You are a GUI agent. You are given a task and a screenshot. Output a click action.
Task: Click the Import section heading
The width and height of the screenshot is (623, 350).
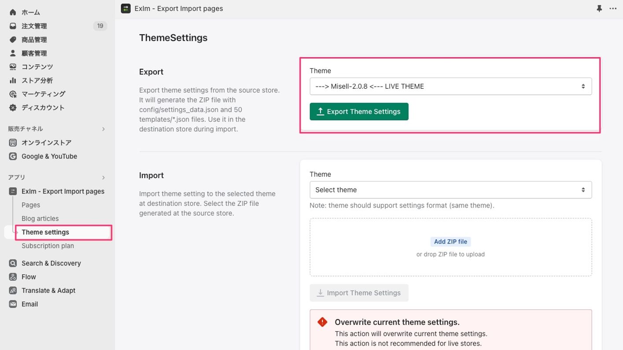coord(151,175)
